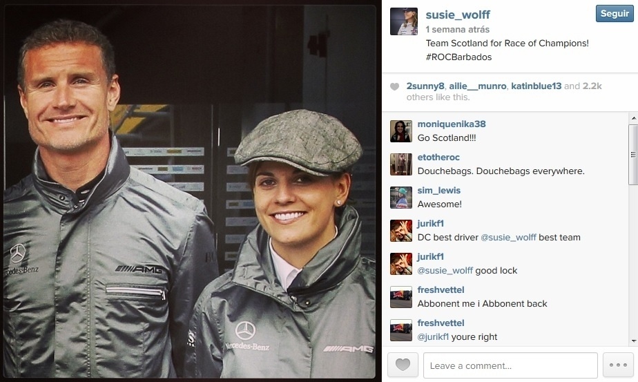Open sim_lewis's avatar picture
The image size is (638, 382).
[400, 198]
